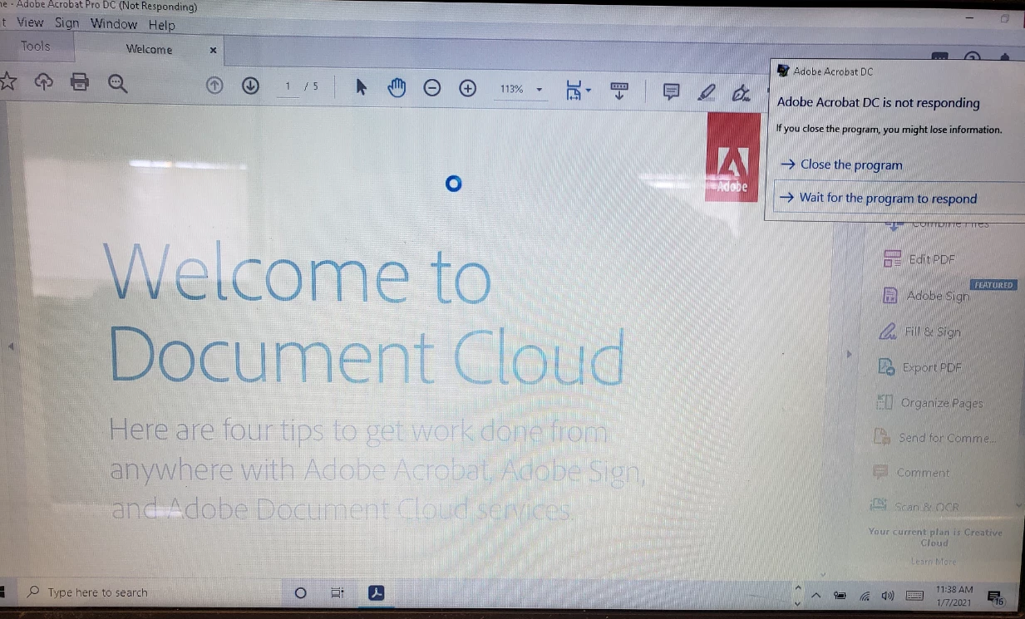This screenshot has width=1025, height=619.
Task: Choose the Selection arrow tool
Action: [x=361, y=86]
